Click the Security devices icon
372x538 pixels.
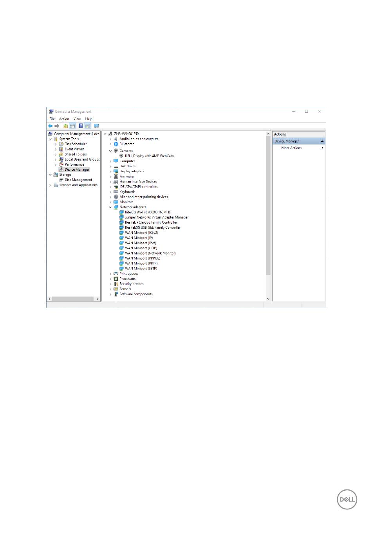116,284
